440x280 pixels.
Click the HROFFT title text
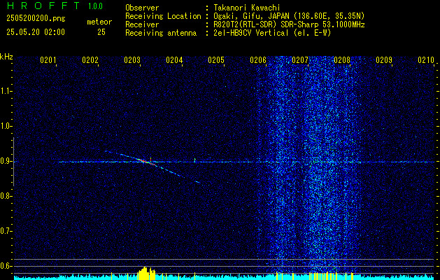point(43,6)
